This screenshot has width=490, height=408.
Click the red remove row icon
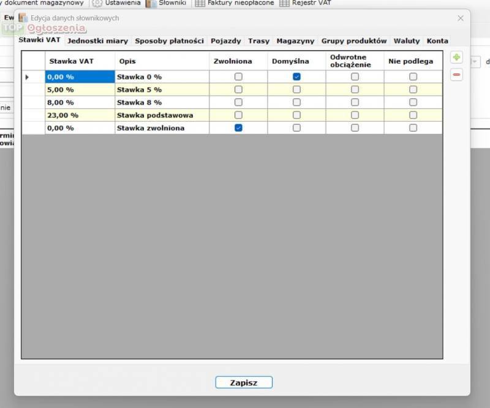pos(456,75)
